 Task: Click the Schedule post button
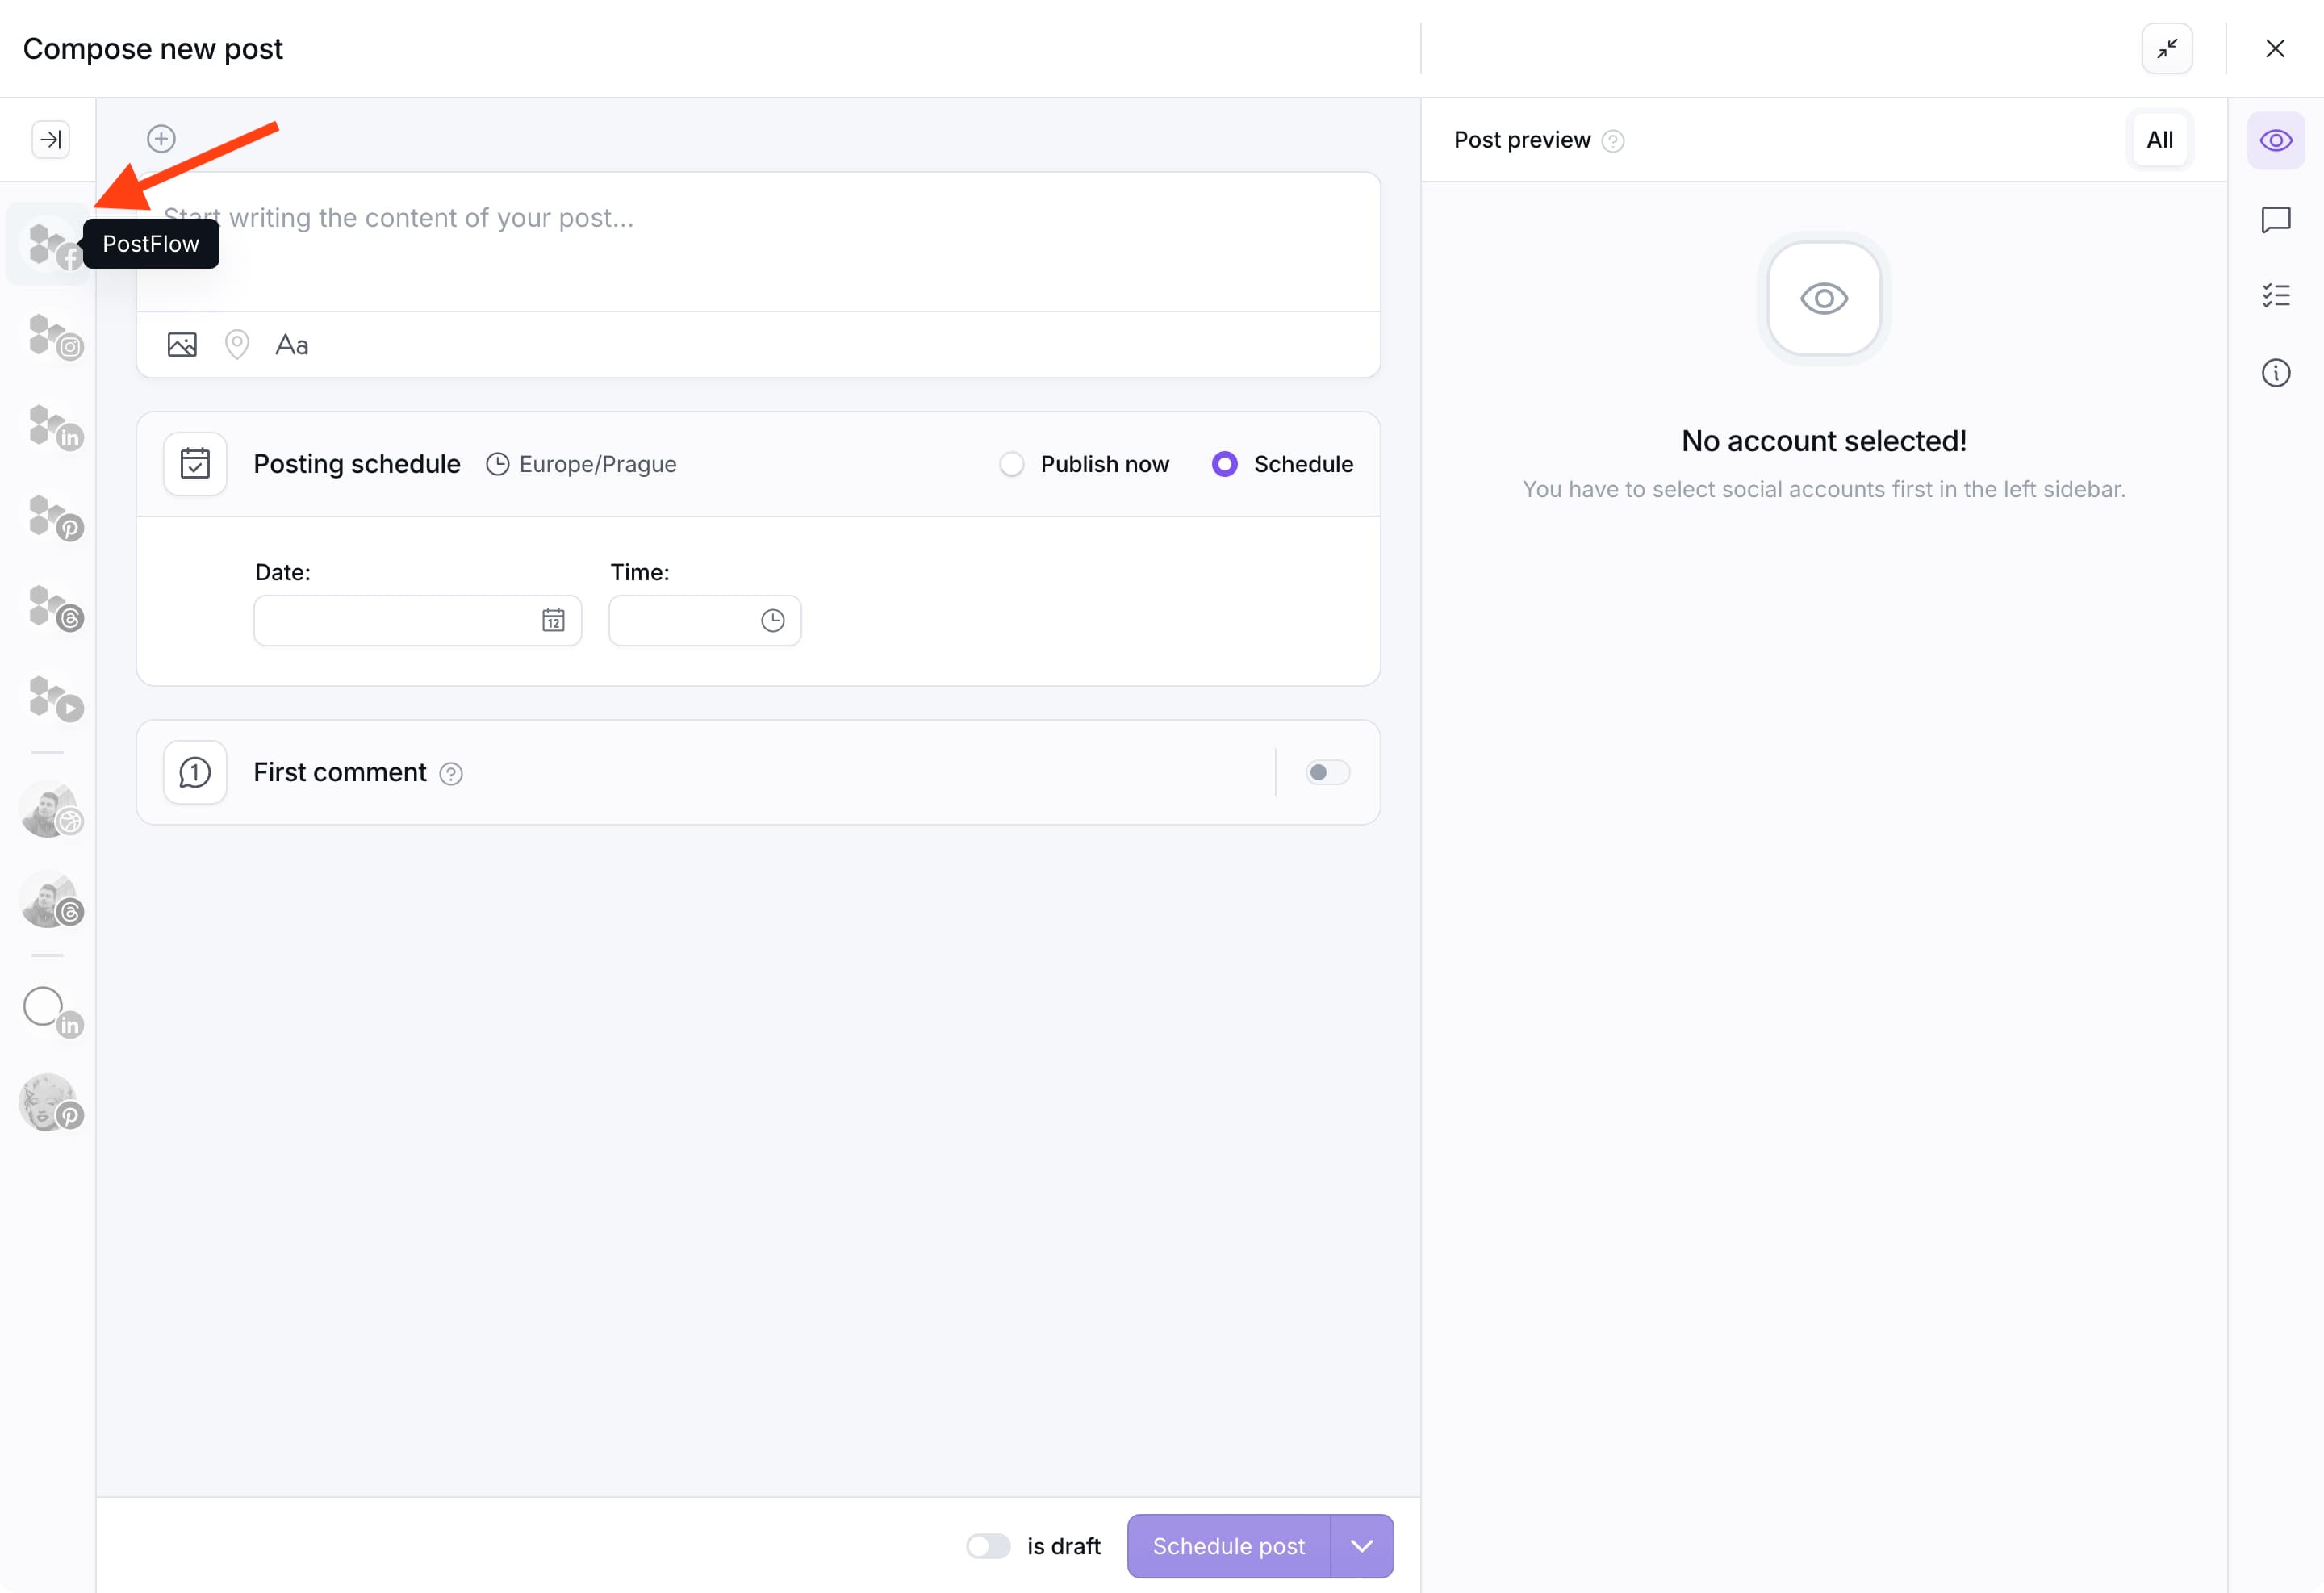[1228, 1546]
